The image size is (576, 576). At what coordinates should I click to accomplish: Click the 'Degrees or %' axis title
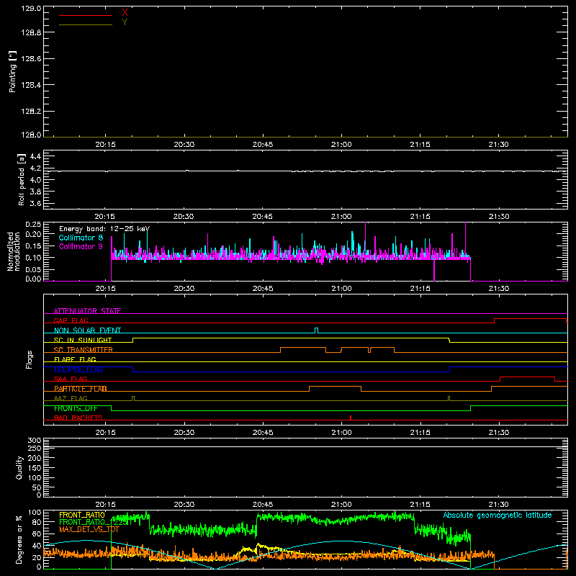click(19, 539)
